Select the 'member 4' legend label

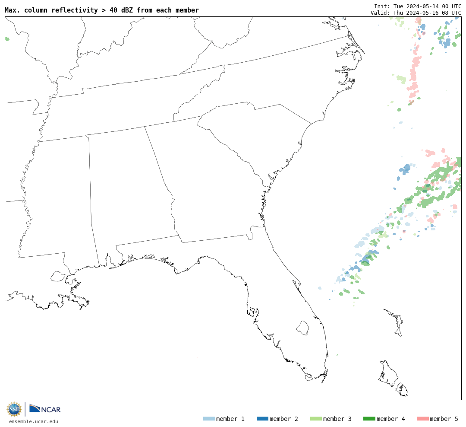pos(390,419)
